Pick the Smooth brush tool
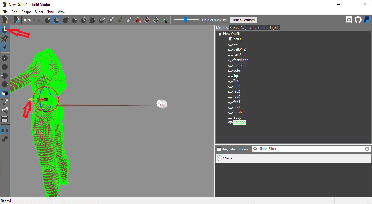Screen dimensions: 372x204 click(x=92, y=20)
